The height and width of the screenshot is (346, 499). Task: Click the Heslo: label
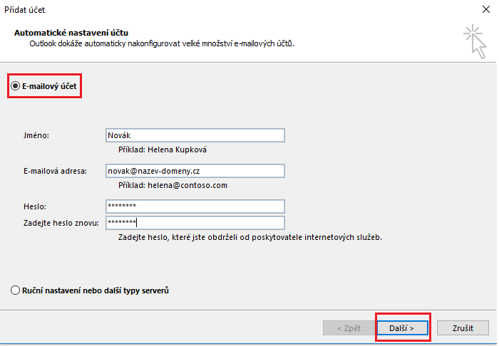(x=35, y=206)
